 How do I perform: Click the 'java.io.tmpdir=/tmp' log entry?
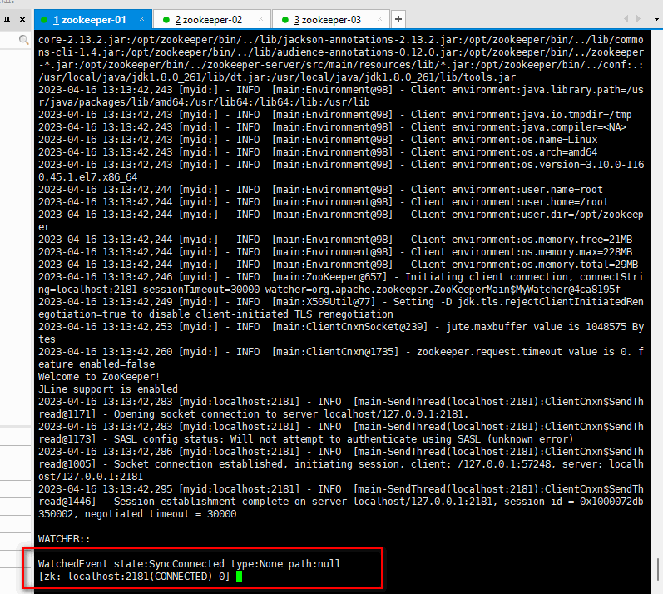[335, 115]
